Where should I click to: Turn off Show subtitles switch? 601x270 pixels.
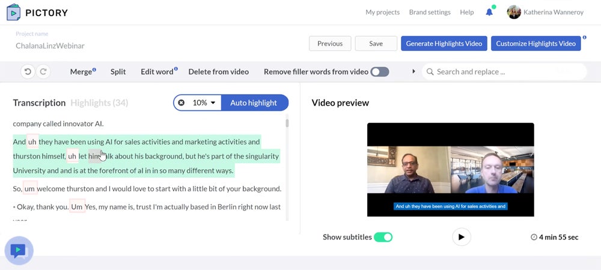[x=383, y=237]
